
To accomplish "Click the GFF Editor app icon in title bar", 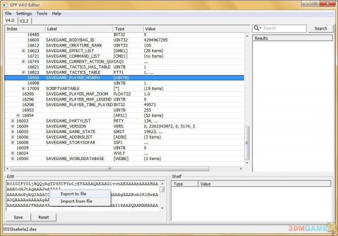I will pos(5,4).
